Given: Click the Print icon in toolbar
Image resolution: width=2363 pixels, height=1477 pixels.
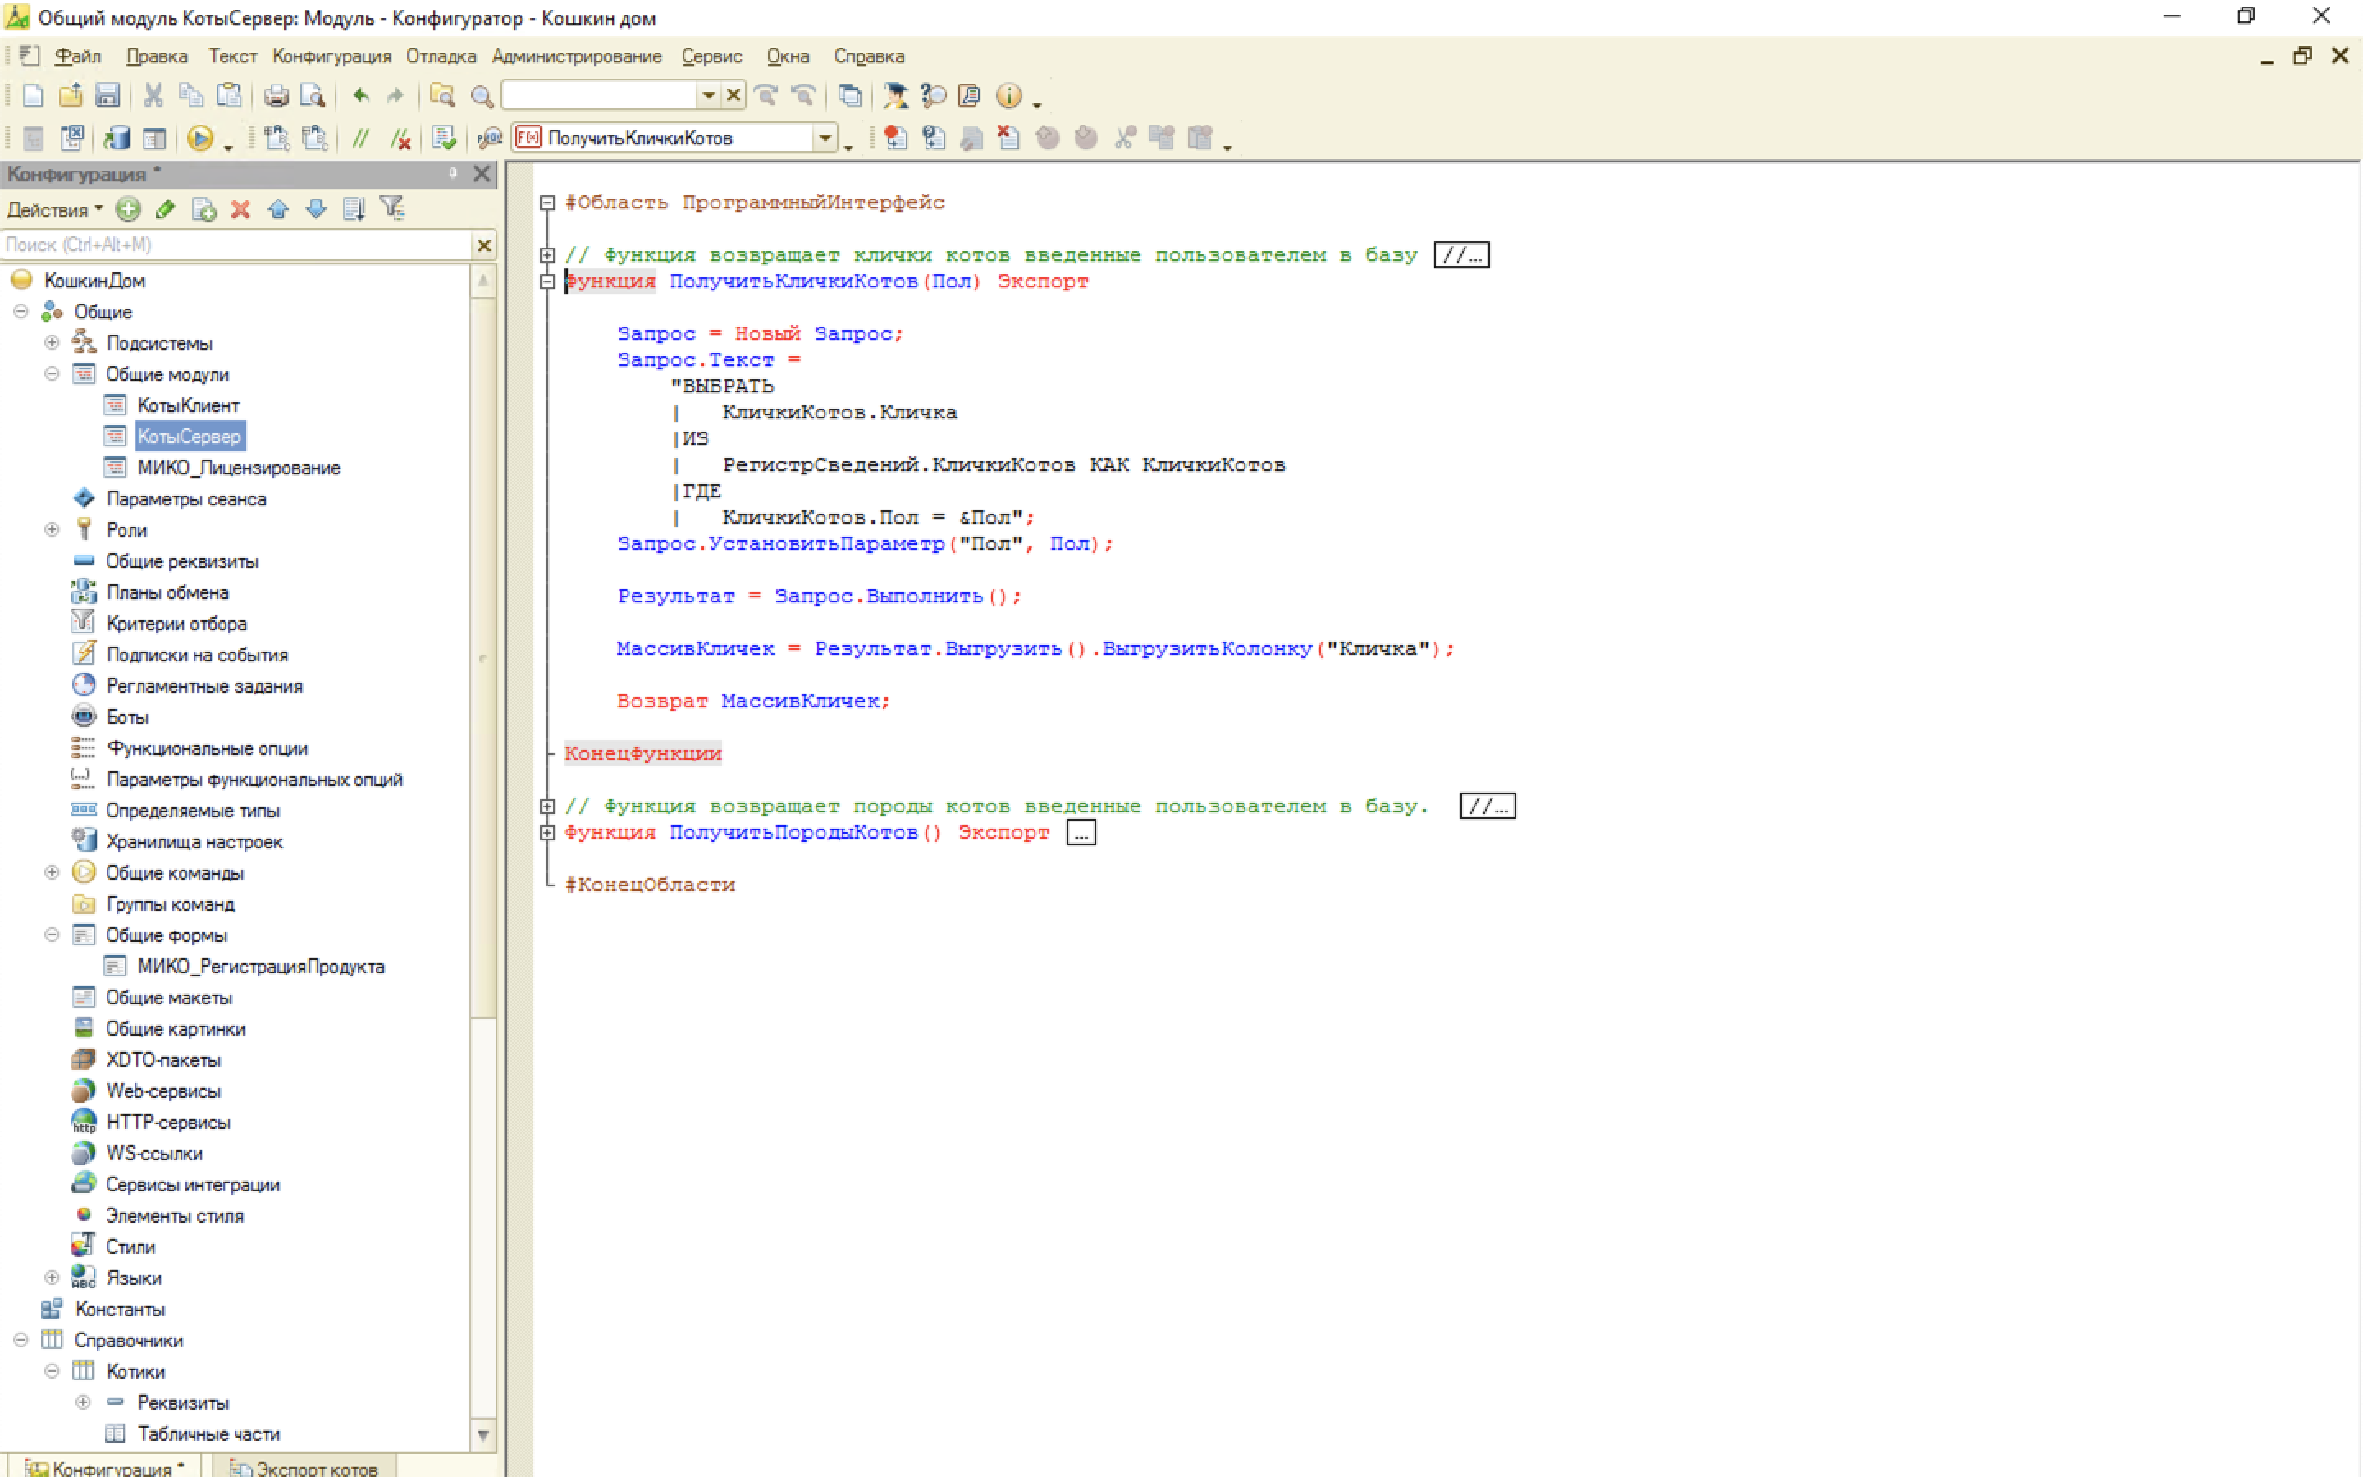Looking at the screenshot, I should tap(277, 94).
